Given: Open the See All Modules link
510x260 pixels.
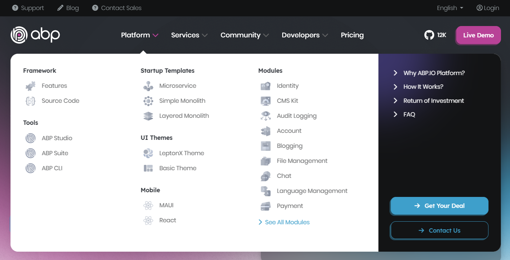Looking at the screenshot, I should point(287,222).
